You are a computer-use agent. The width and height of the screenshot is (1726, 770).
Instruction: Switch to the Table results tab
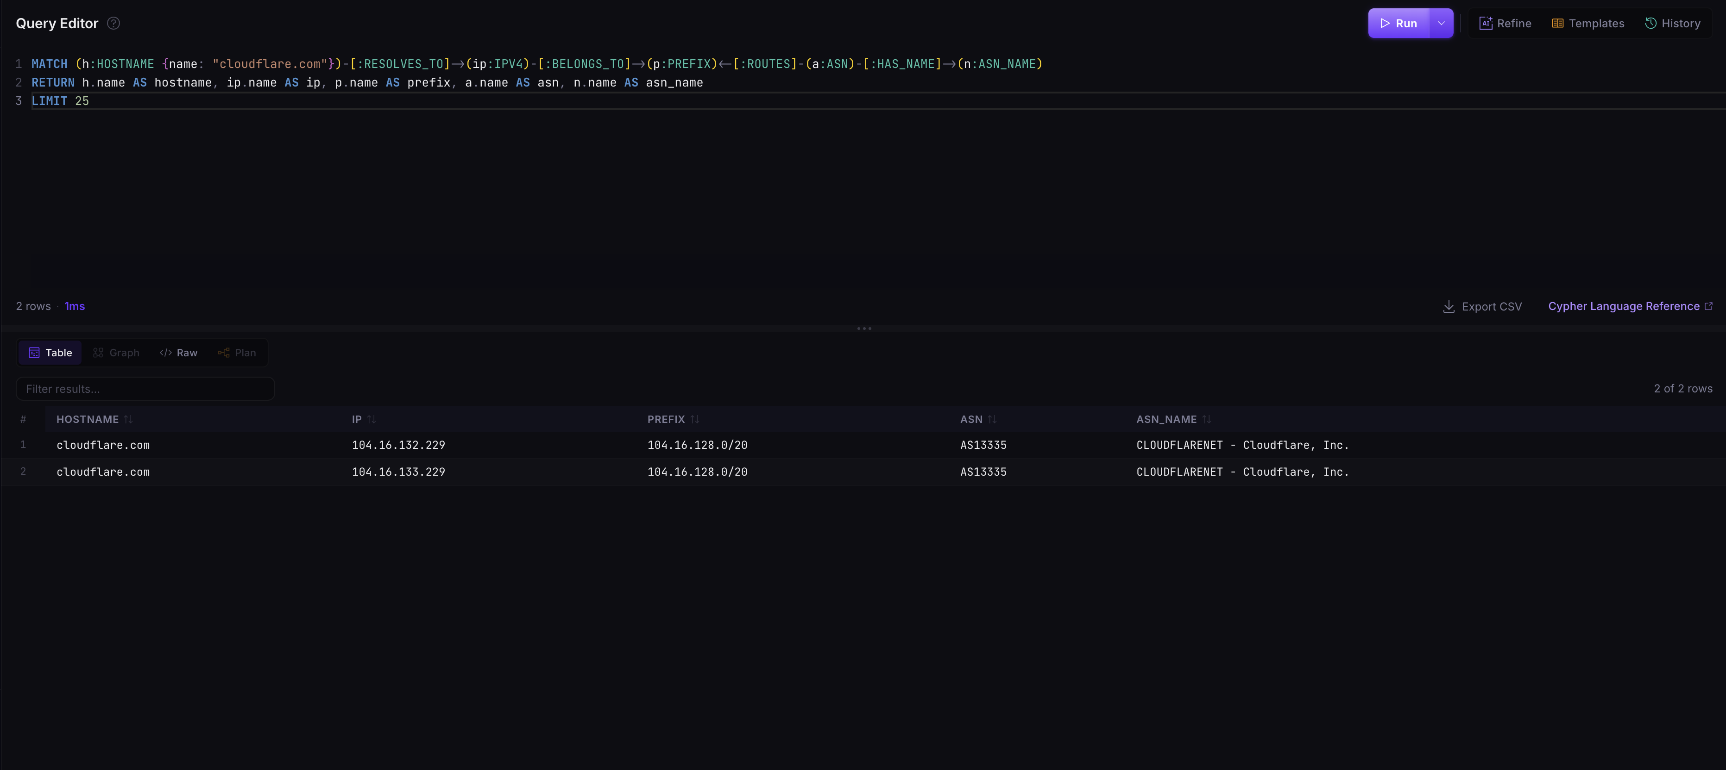50,353
